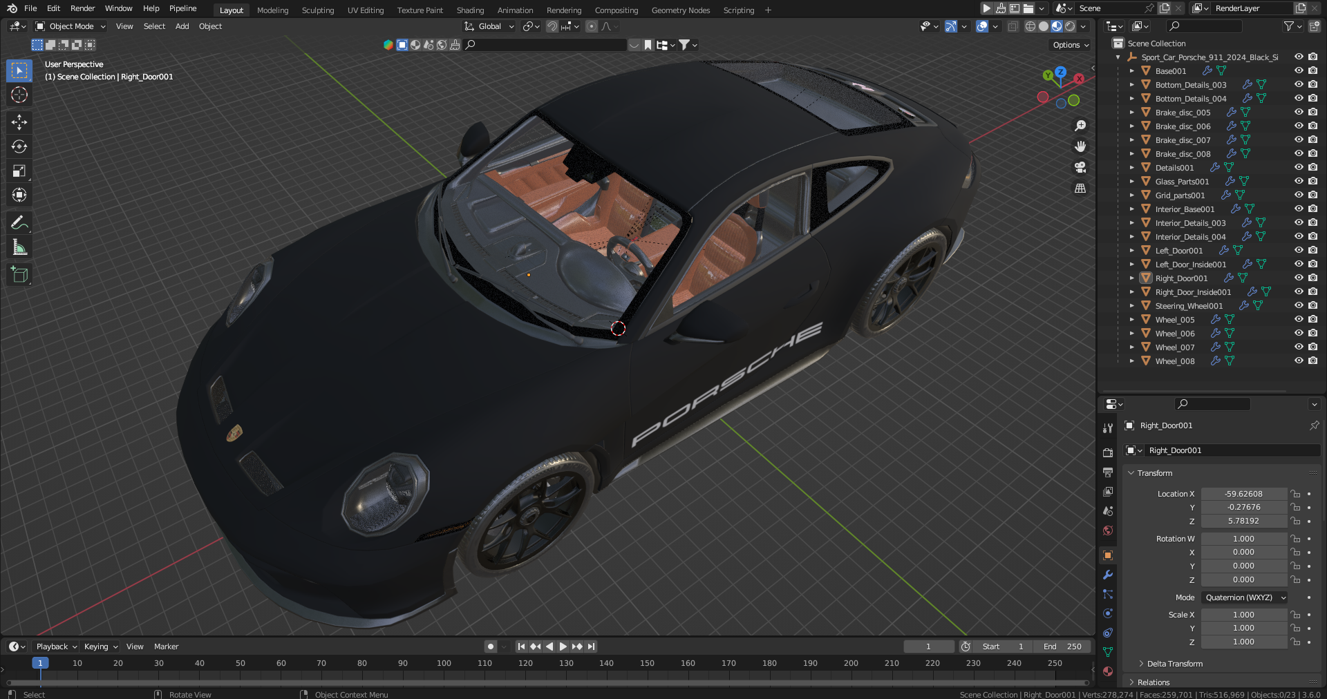The height and width of the screenshot is (699, 1327).
Task: Click the Blender logo menu
Action: pyautogui.click(x=12, y=8)
